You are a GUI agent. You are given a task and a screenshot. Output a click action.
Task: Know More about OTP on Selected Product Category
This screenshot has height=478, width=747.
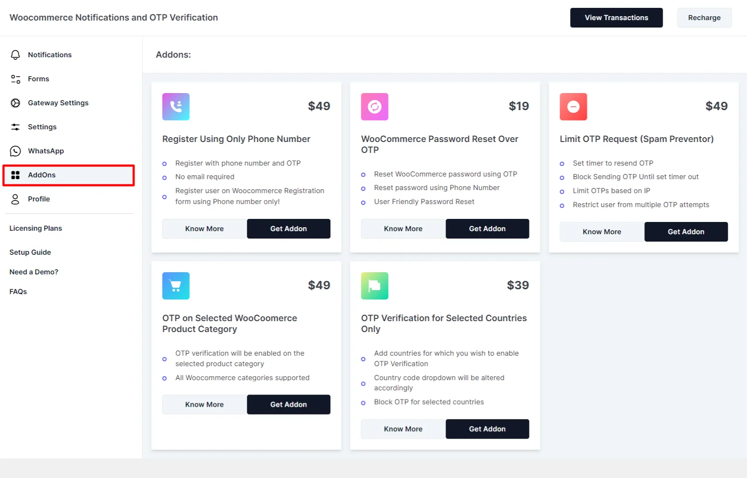tap(204, 405)
